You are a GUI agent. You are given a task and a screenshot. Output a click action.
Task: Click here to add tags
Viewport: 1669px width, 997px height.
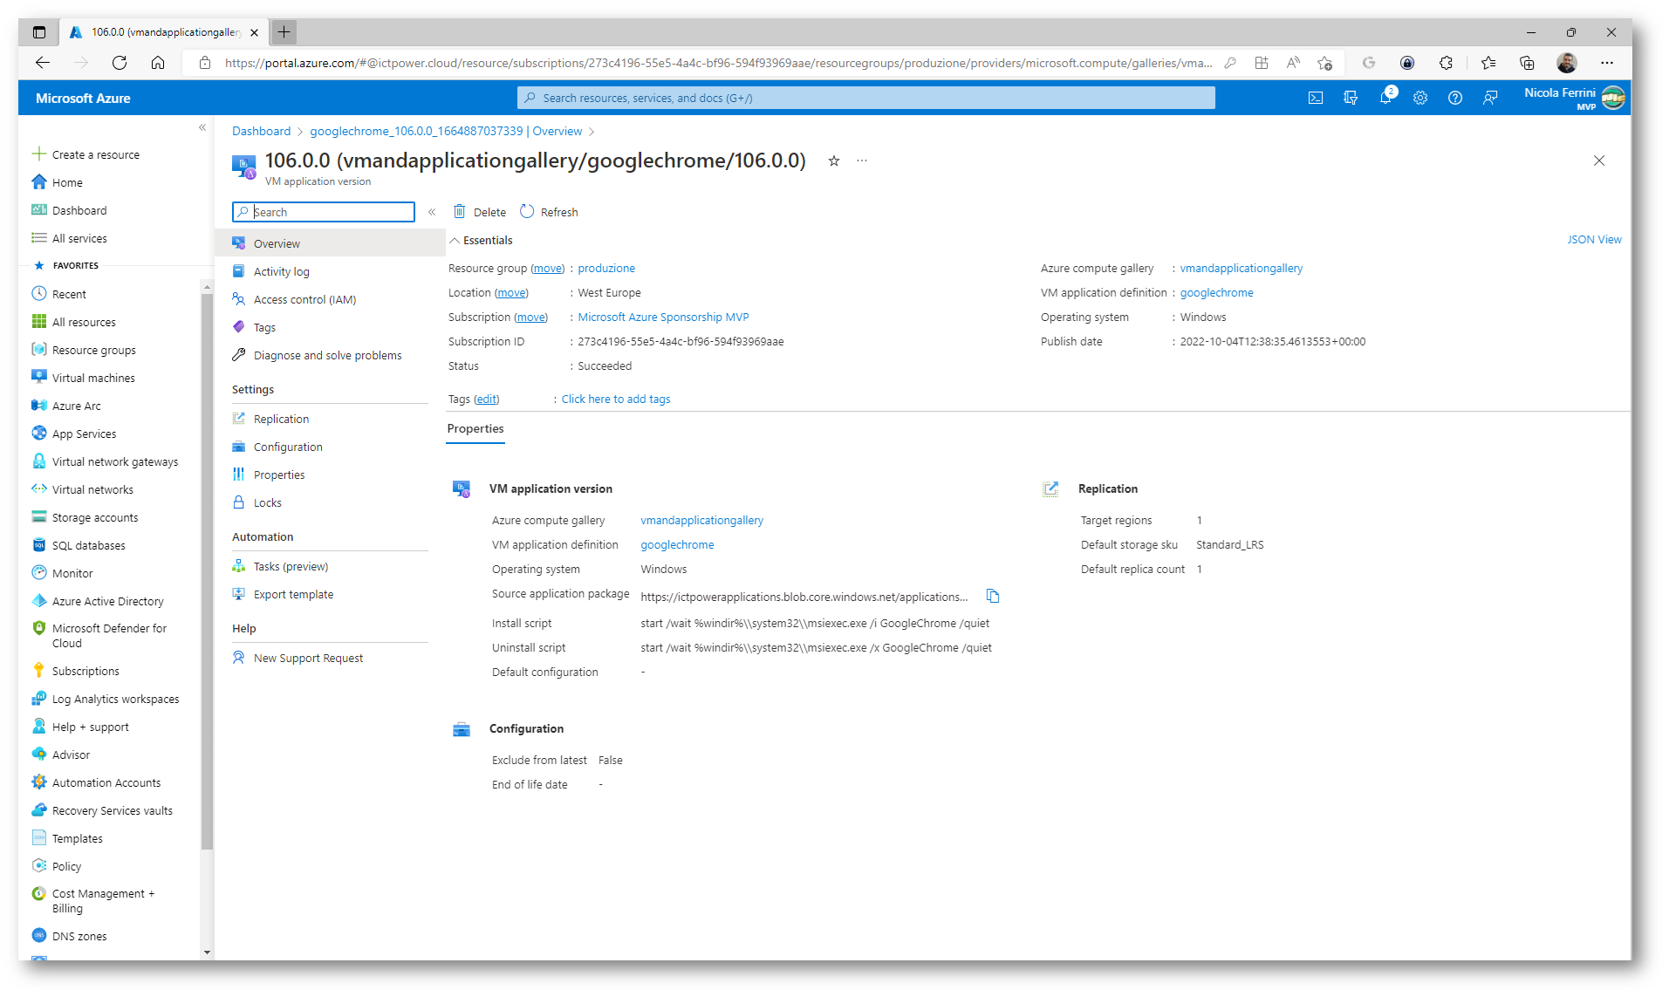coord(616,399)
